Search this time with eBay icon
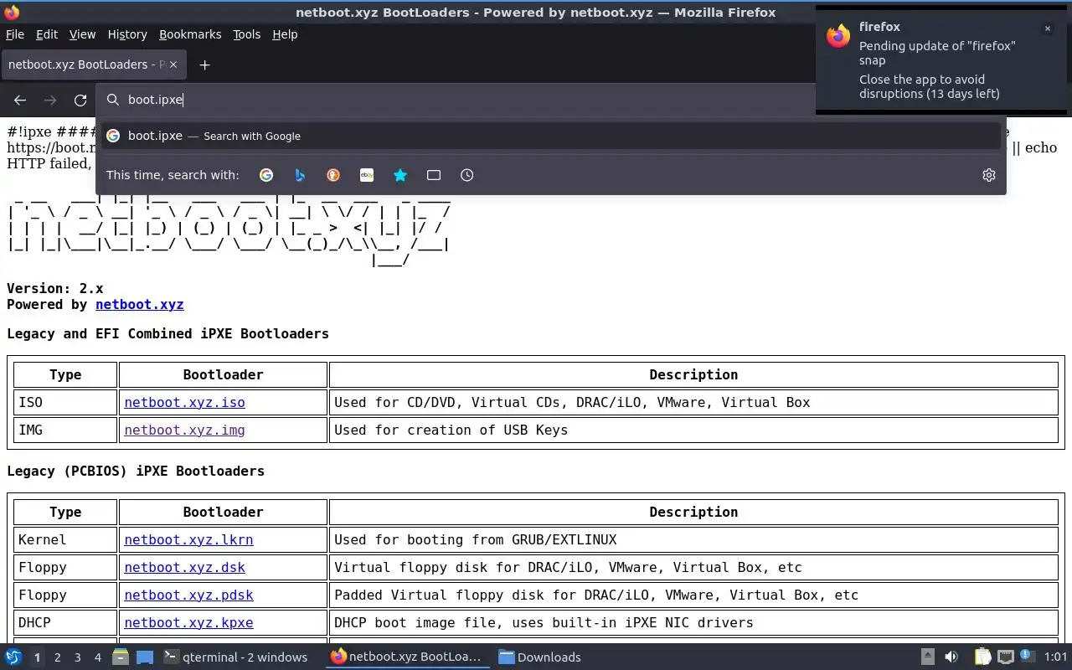The height and width of the screenshot is (670, 1072). tap(367, 175)
